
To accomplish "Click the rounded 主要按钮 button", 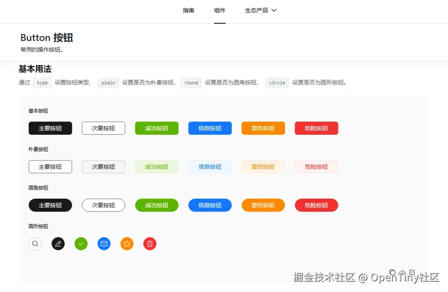I will 50,205.
